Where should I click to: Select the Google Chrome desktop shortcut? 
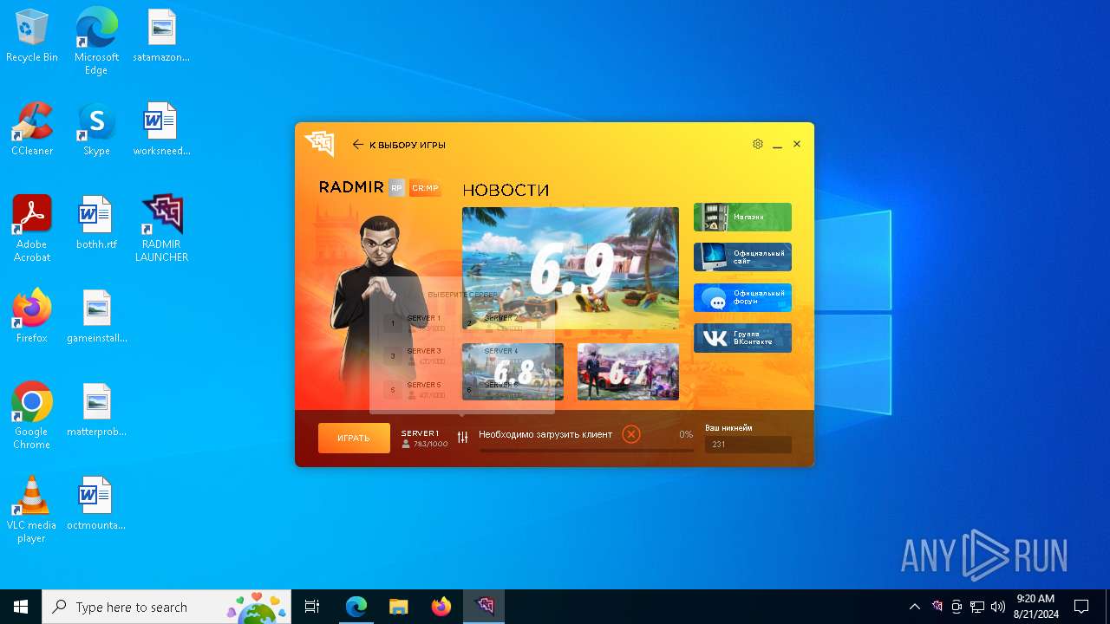pos(32,416)
